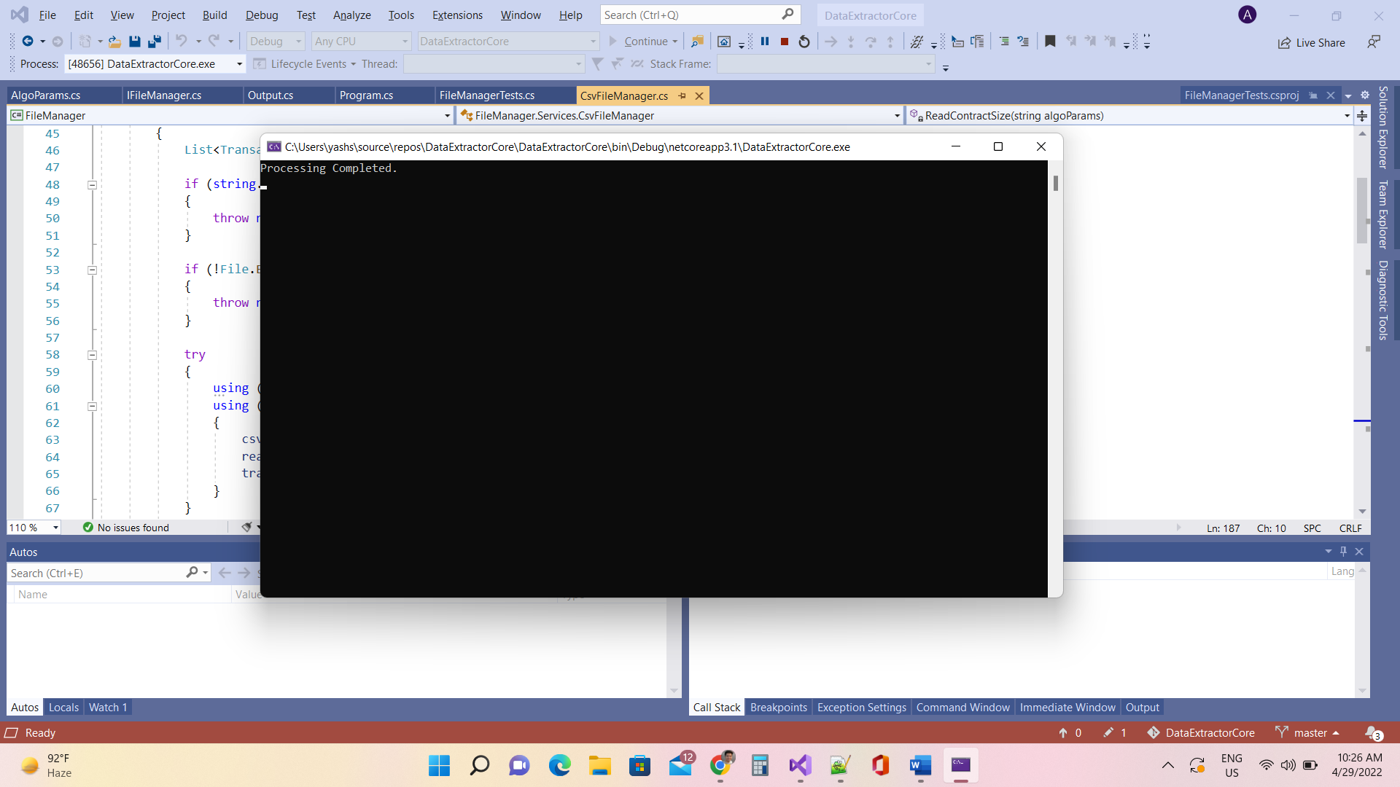The height and width of the screenshot is (787, 1400).
Task: Click the Undo arrow icon
Action: coord(182,42)
